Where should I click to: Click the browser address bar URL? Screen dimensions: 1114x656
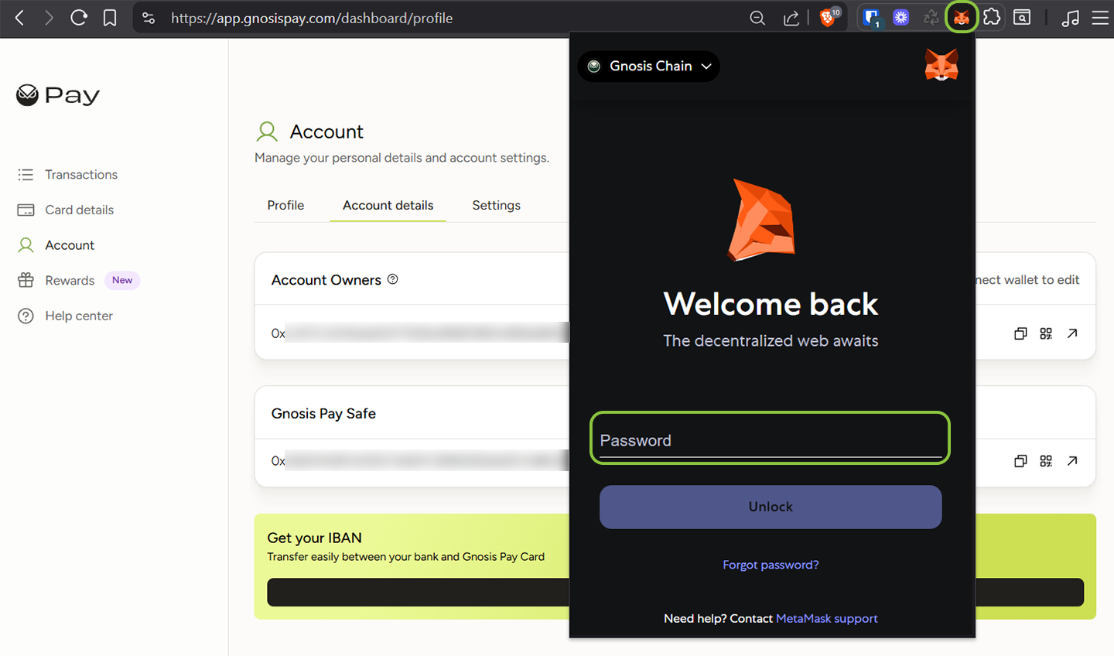click(x=312, y=18)
